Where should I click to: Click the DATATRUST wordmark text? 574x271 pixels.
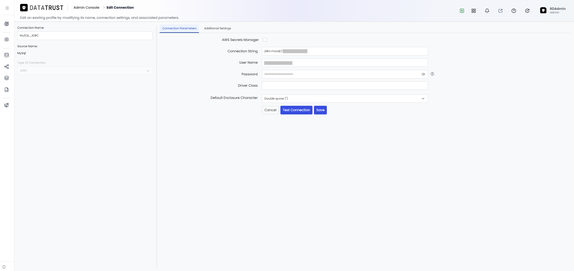(x=46, y=8)
